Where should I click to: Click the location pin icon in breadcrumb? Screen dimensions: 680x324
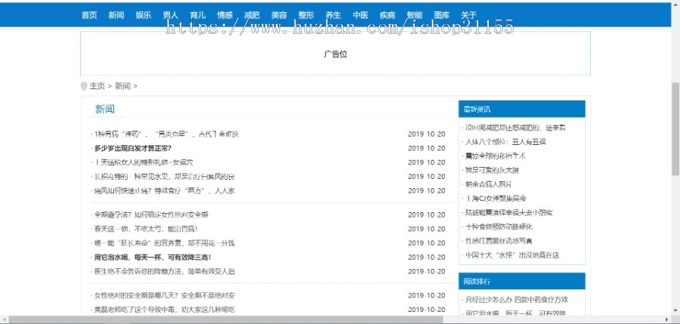tap(84, 86)
